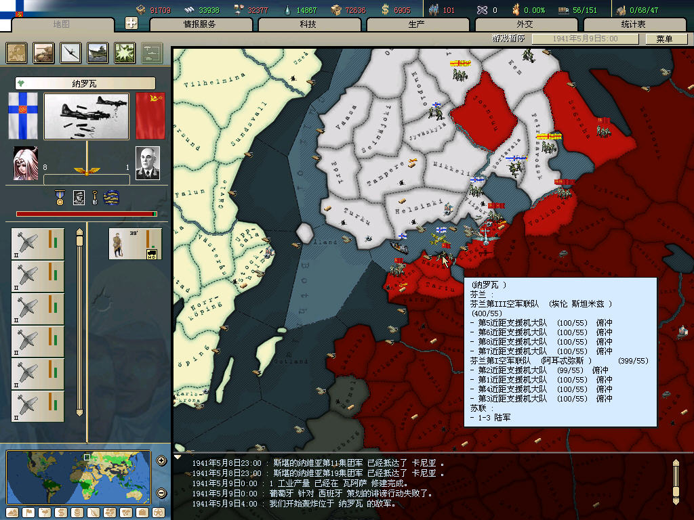694x520 pixels.
Task: Select the dollar-sign economic map mode
Action: pos(60,513)
